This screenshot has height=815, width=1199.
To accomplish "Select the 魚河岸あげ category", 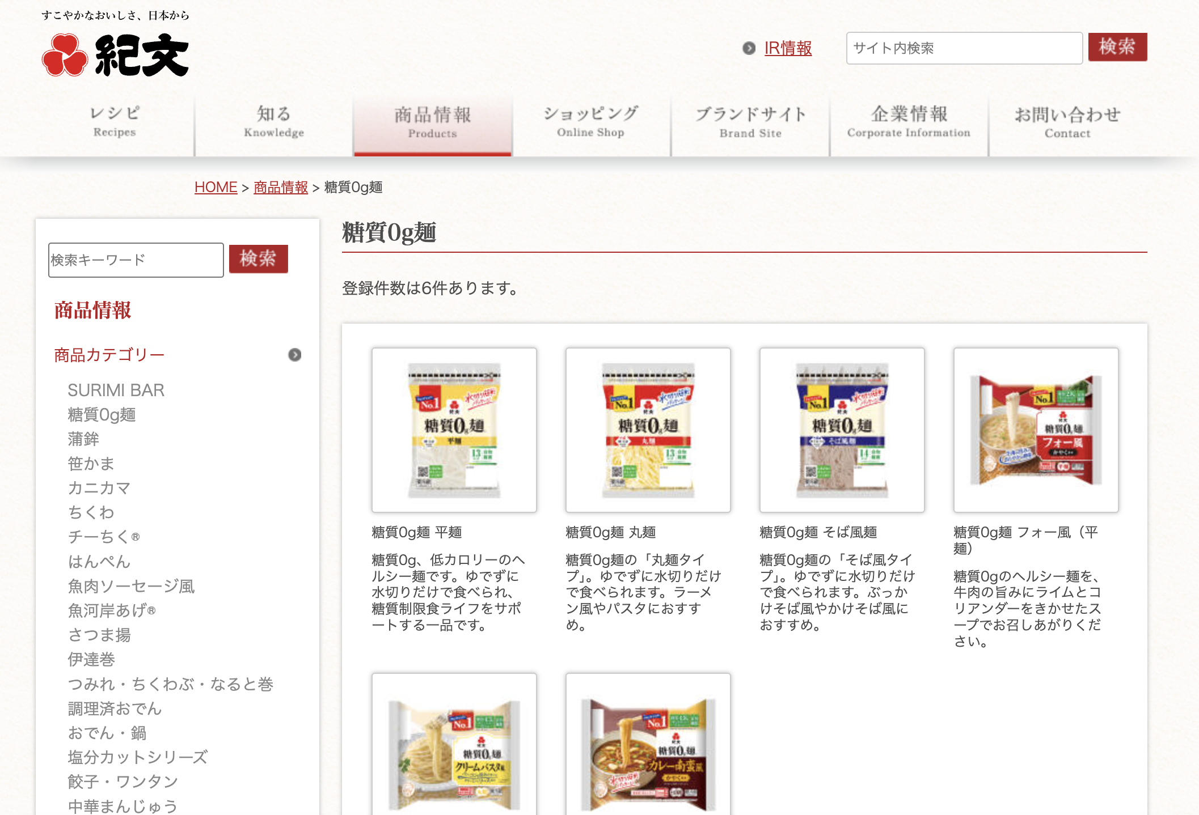I will (112, 610).
